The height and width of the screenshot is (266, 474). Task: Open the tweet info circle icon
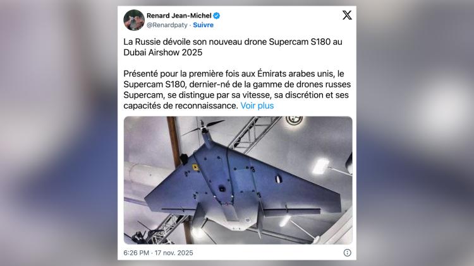click(x=348, y=253)
